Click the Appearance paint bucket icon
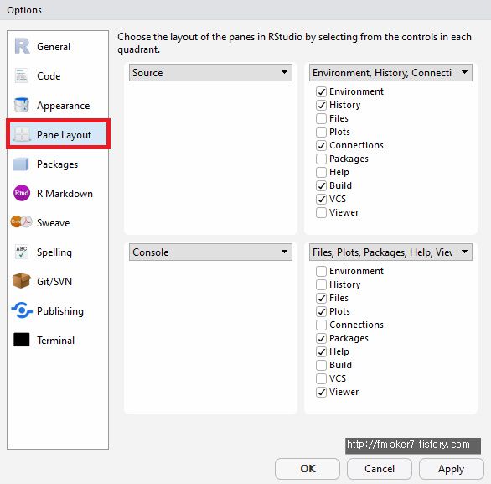Image resolution: width=491 pixels, height=484 pixels. 22,105
